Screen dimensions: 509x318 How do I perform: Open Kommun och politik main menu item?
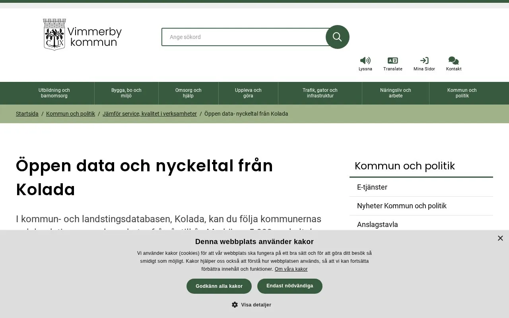462,93
